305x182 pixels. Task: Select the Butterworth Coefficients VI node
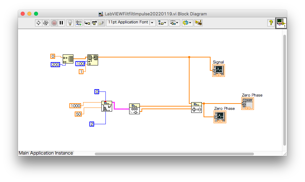pyautogui.click(x=107, y=106)
